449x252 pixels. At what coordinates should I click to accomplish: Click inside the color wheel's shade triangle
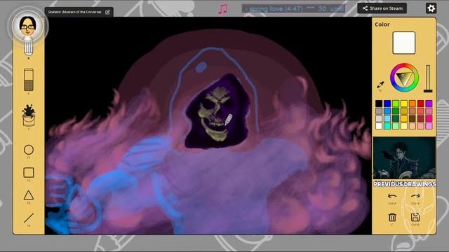tap(404, 78)
